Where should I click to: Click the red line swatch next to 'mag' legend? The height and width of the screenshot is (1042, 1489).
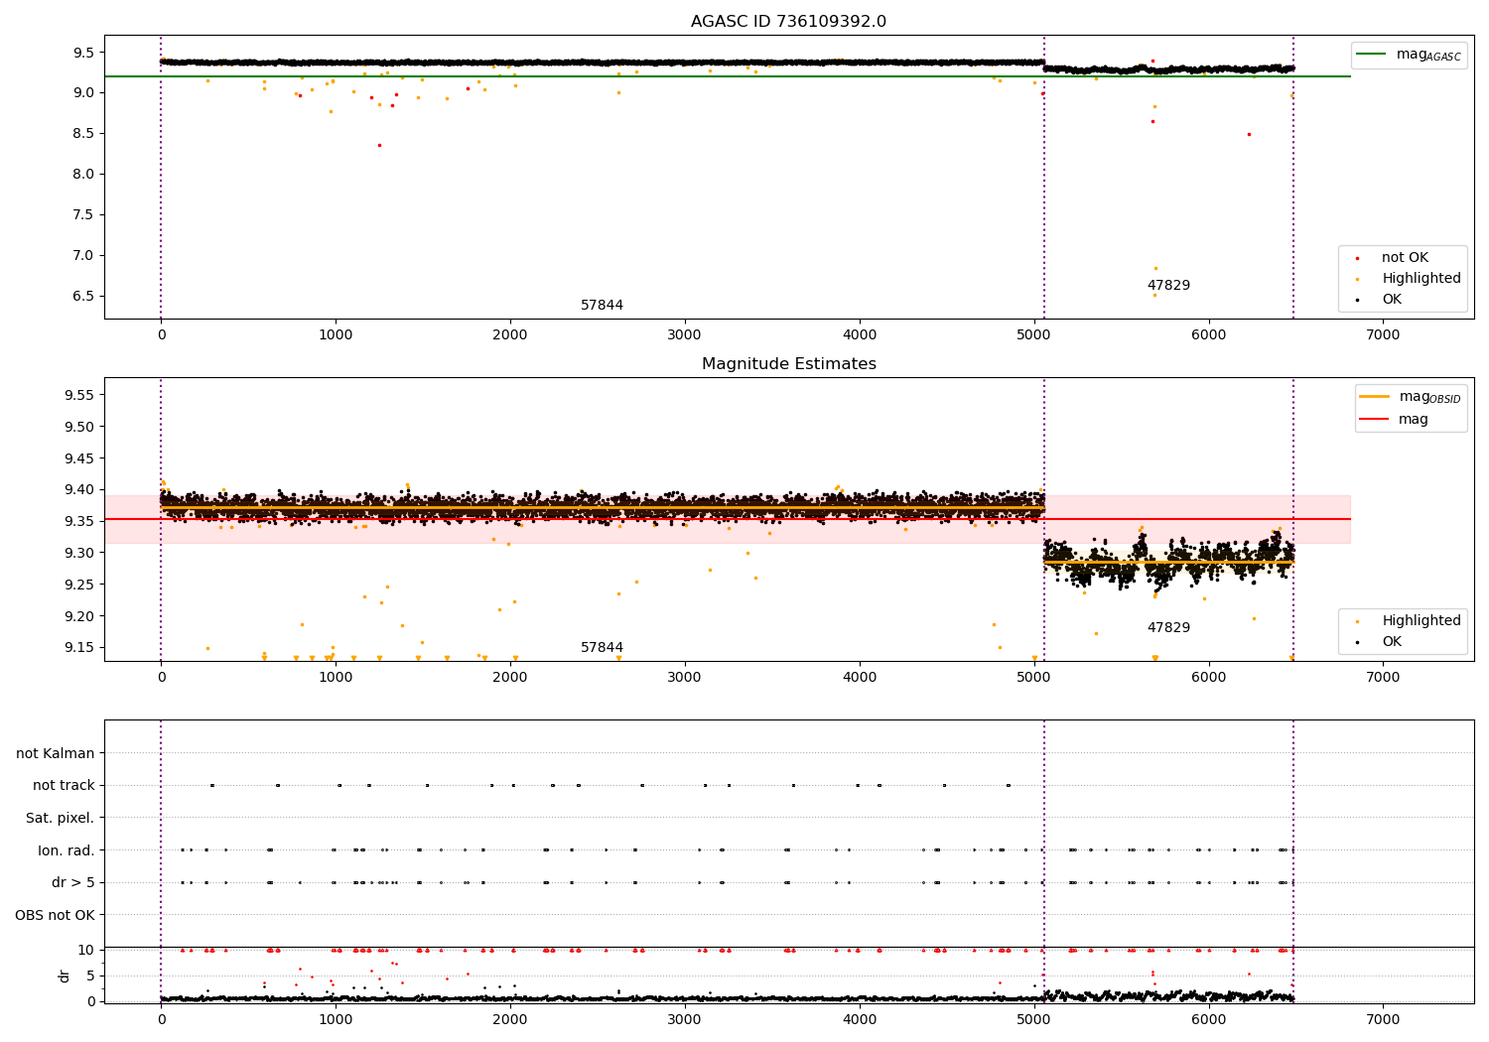coord(1374,420)
